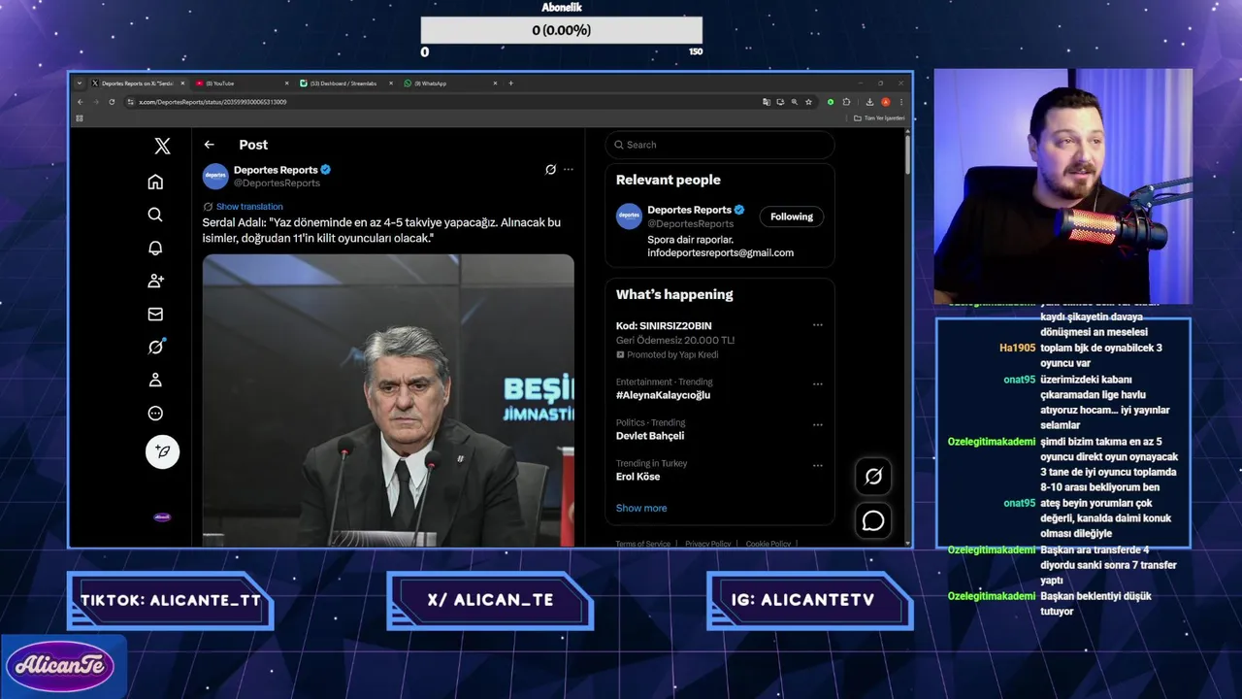Image resolution: width=1242 pixels, height=699 pixels.
Task: Open Erol Köse trend
Action: pos(637,477)
